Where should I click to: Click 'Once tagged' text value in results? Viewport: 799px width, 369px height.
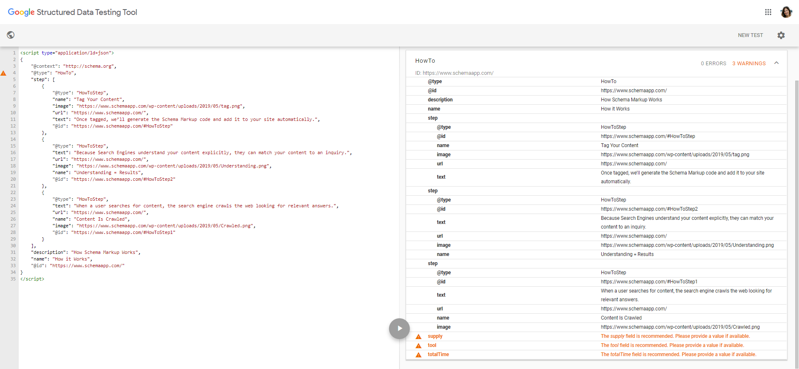click(682, 177)
